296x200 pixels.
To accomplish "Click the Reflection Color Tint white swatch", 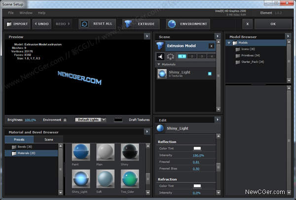I will [197, 148].
